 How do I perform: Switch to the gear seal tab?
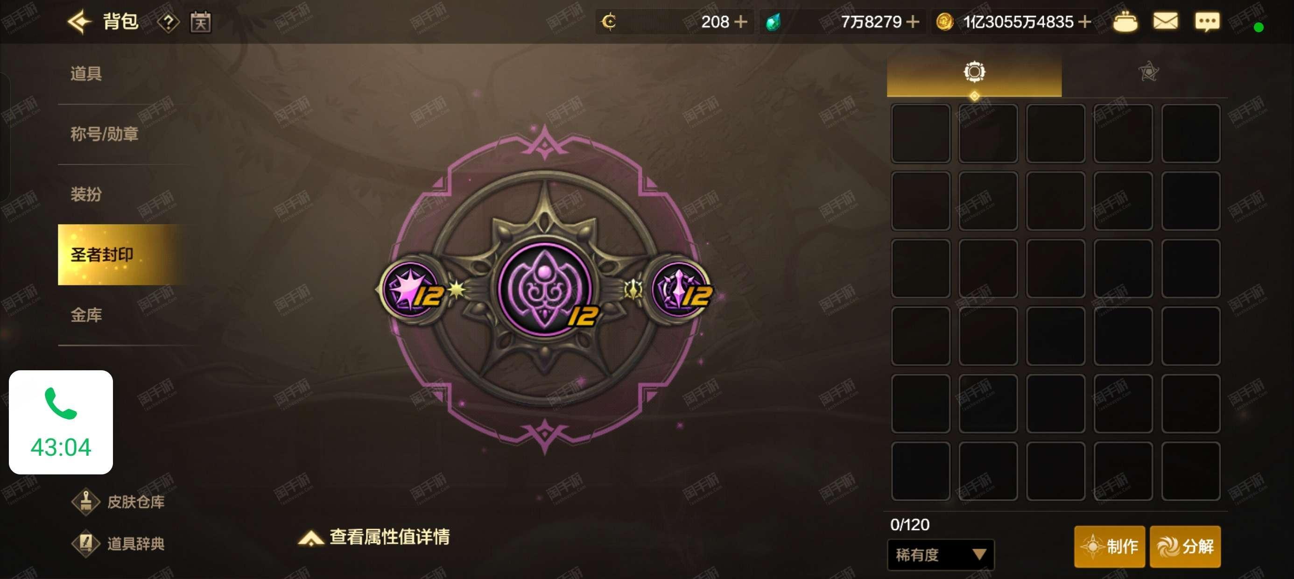[x=974, y=73]
